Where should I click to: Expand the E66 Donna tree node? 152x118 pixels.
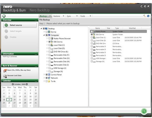pyautogui.click(x=47, y=42)
